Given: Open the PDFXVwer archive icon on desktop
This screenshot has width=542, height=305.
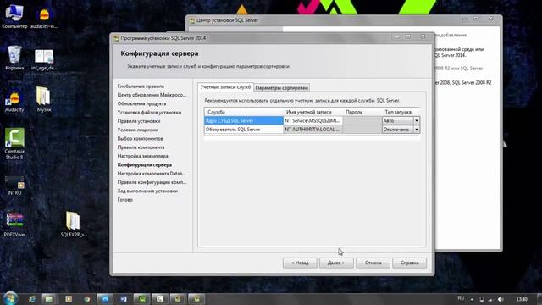Looking at the screenshot, I should [14, 225].
